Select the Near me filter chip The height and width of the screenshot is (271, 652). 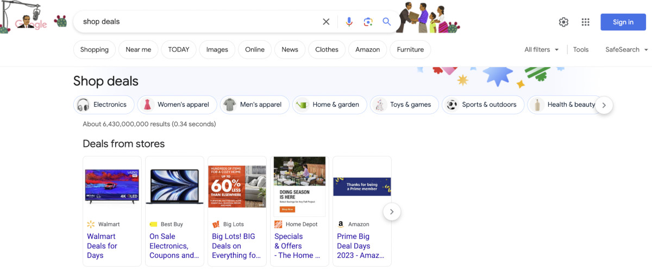(139, 49)
